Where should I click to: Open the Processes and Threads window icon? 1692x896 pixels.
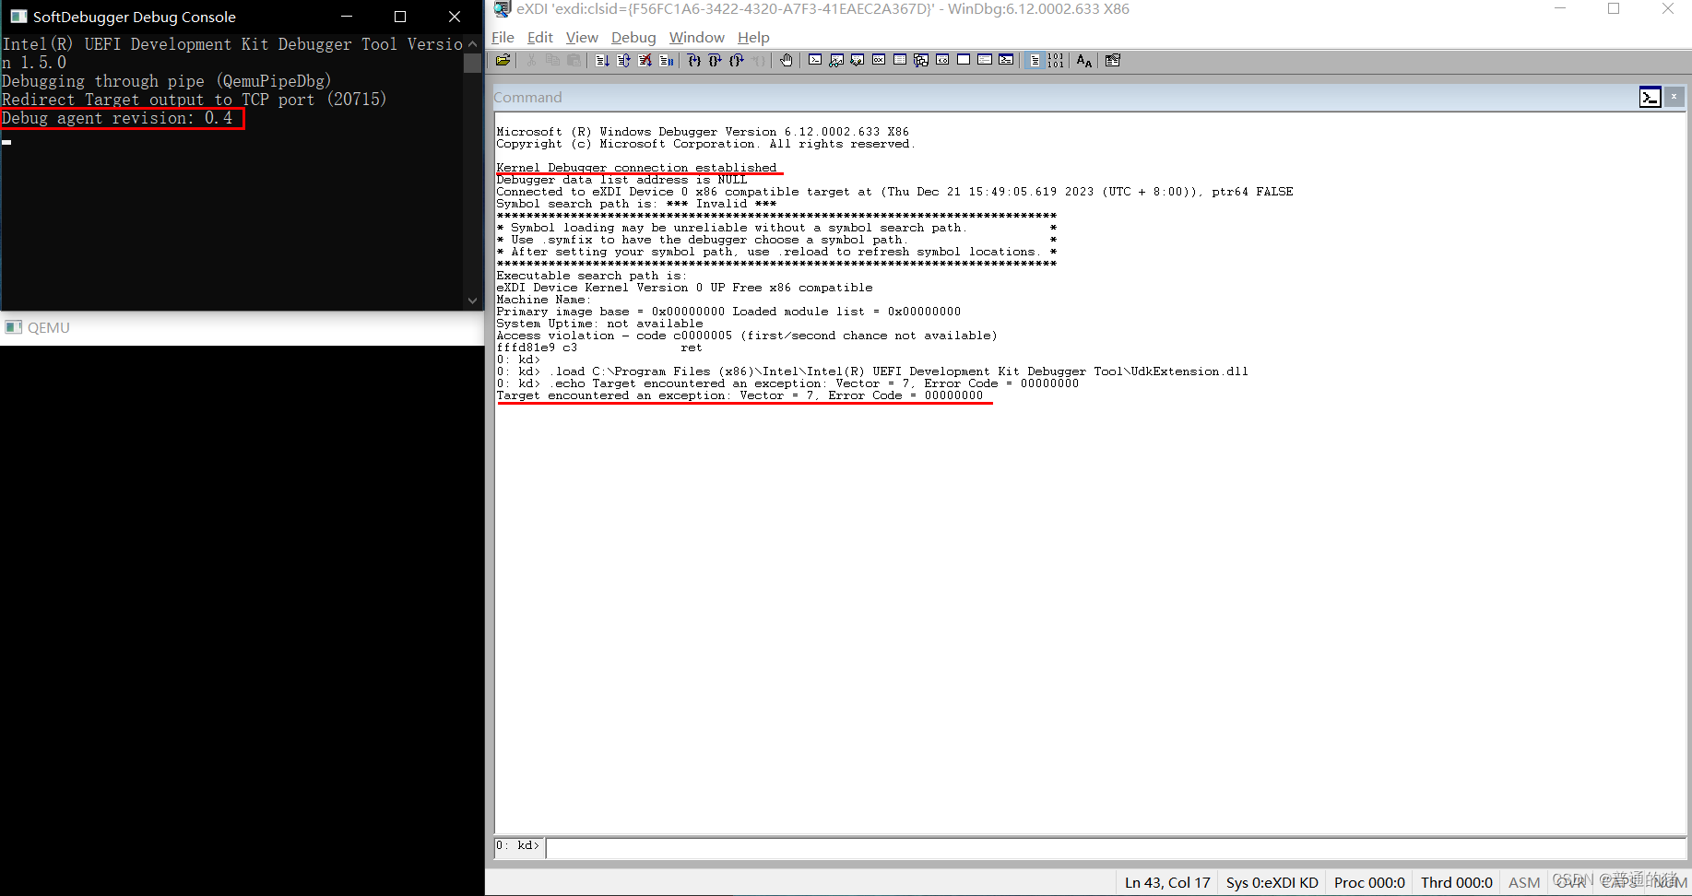coord(984,60)
